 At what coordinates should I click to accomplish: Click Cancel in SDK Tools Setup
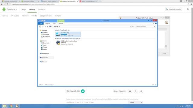pos(164,53)
